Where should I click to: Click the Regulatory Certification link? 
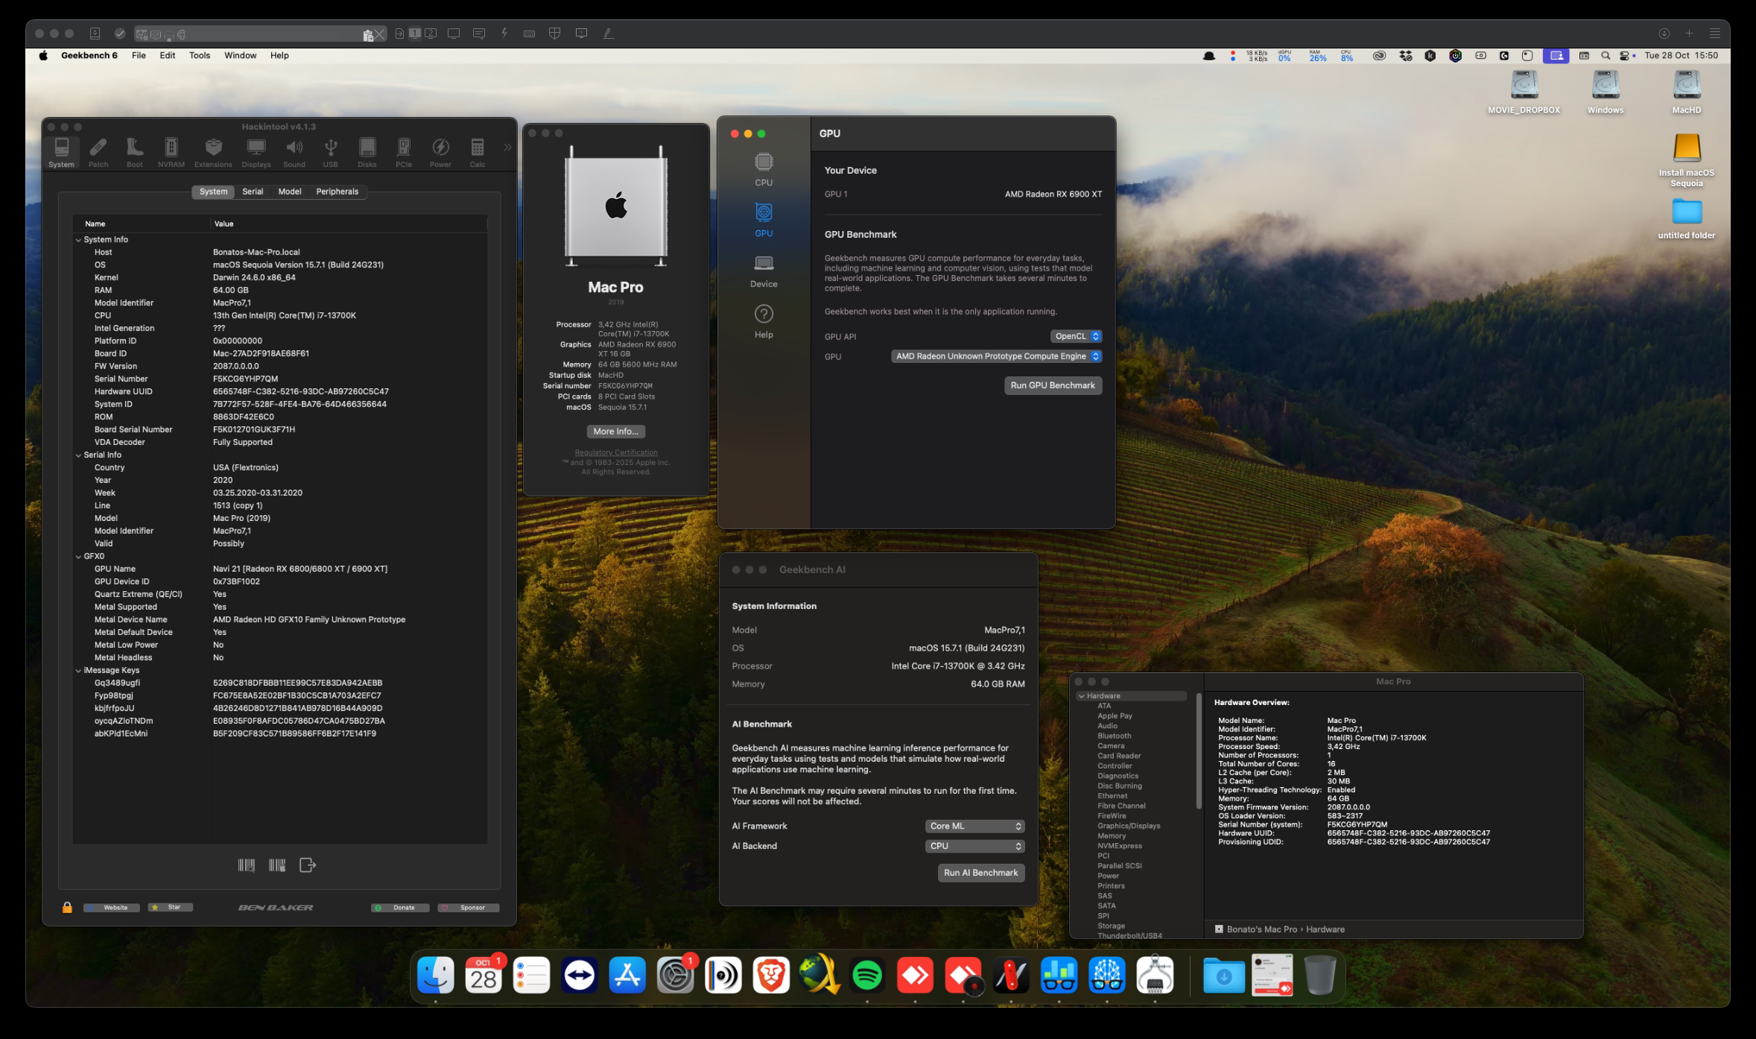(x=615, y=452)
